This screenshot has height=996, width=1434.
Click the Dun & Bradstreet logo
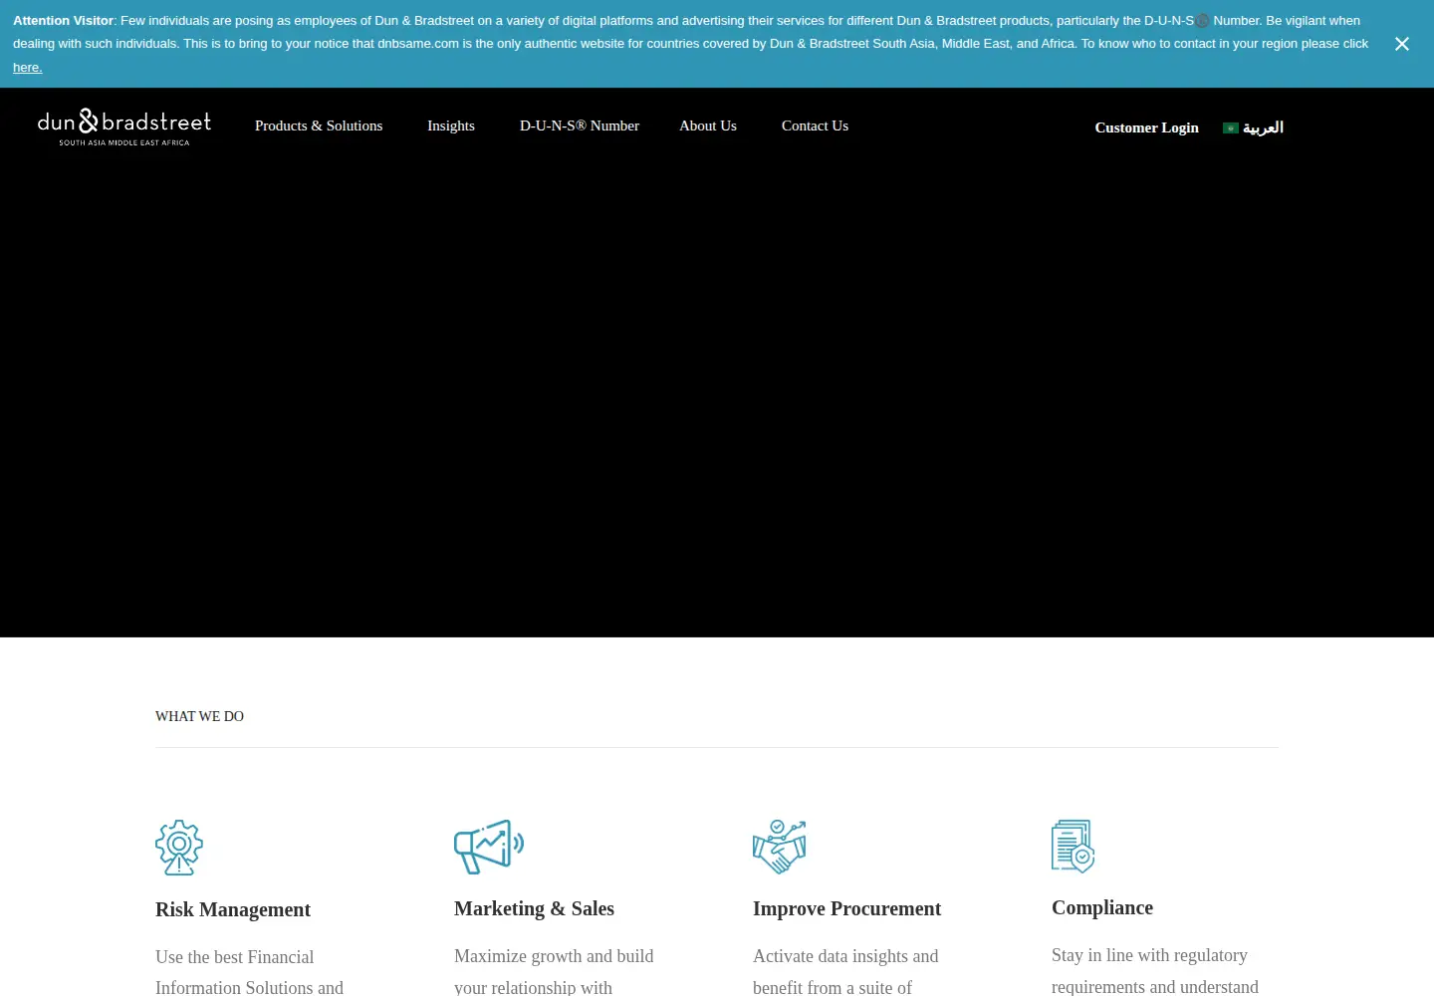click(124, 127)
